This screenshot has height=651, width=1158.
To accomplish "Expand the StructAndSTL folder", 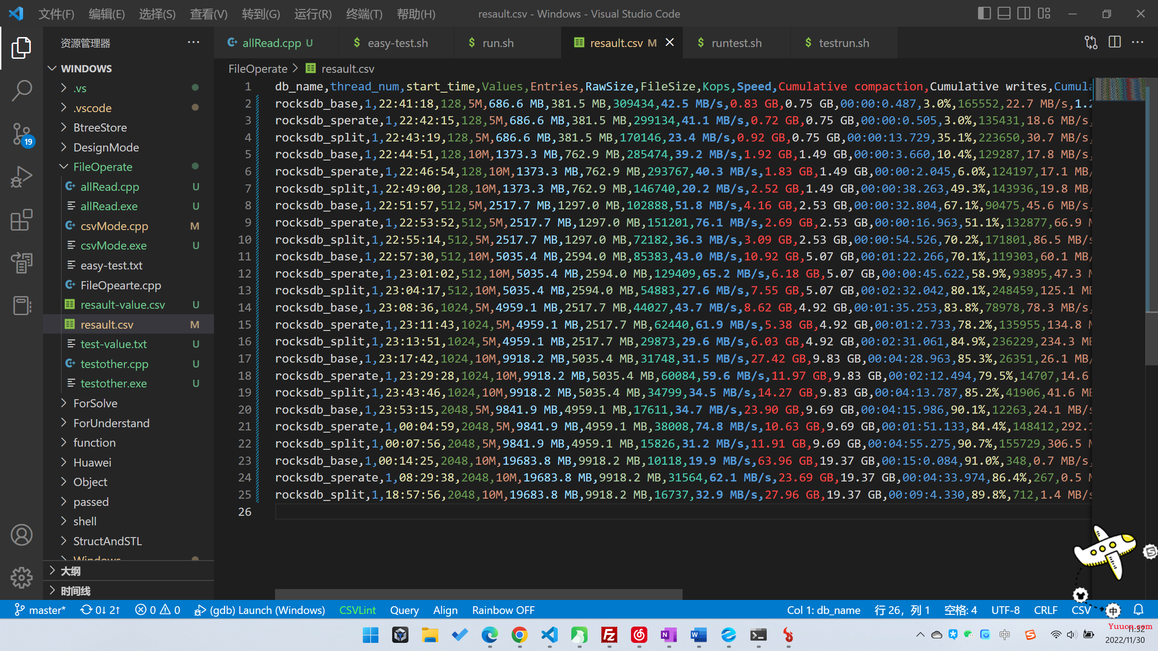I will click(129, 541).
